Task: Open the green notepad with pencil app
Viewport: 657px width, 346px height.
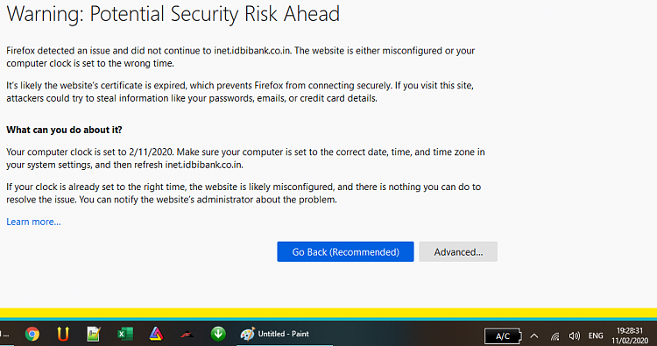Action: coord(94,334)
